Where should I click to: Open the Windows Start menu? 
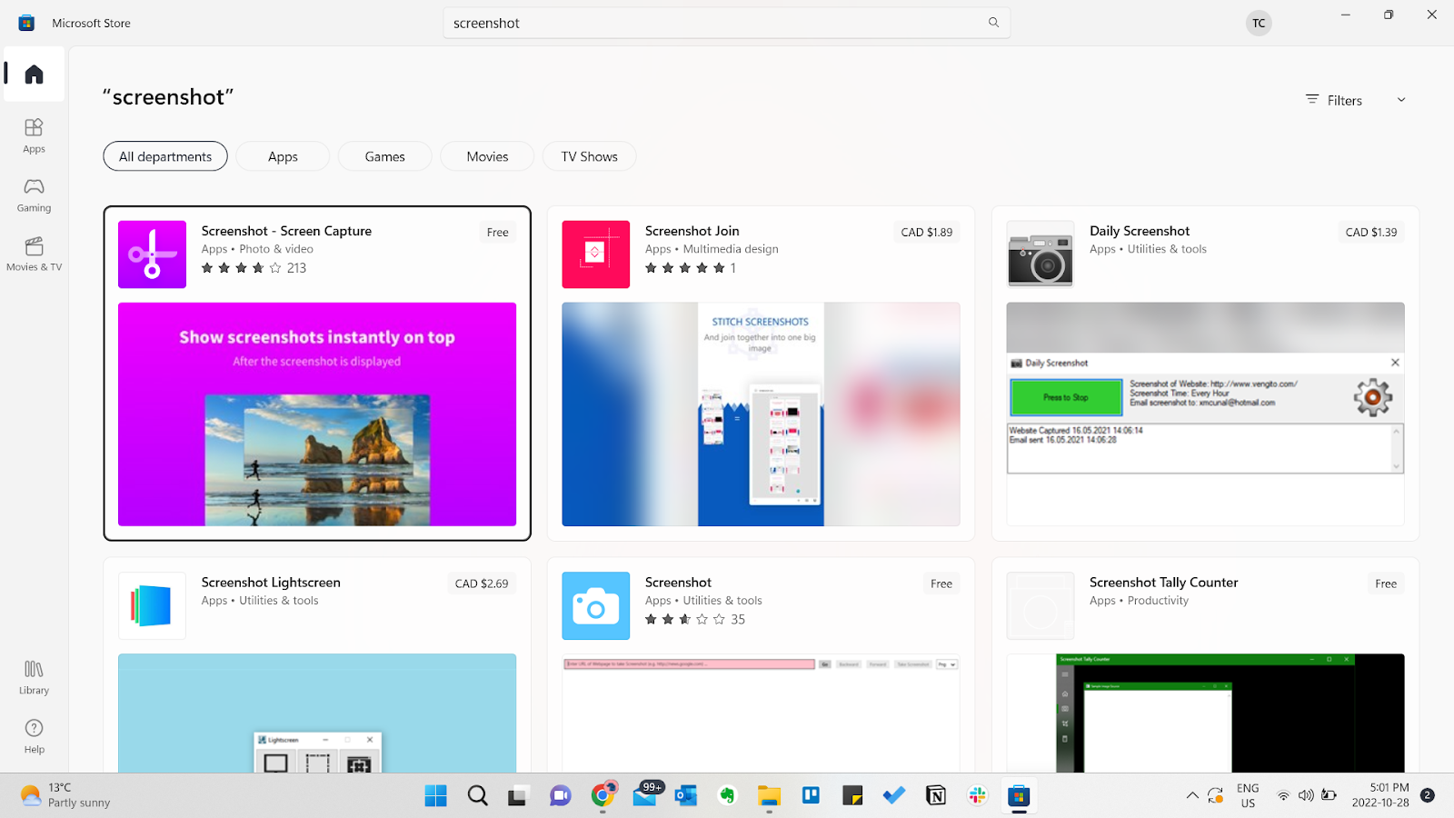click(x=436, y=796)
